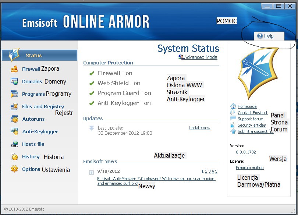Click the Firewall - on green checkmark
This screenshot has width=298, height=215.
(92, 73)
